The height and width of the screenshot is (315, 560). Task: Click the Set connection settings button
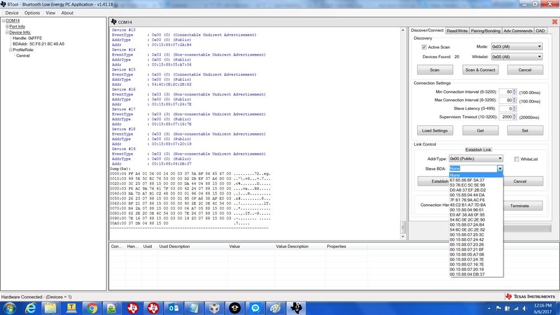(525, 131)
